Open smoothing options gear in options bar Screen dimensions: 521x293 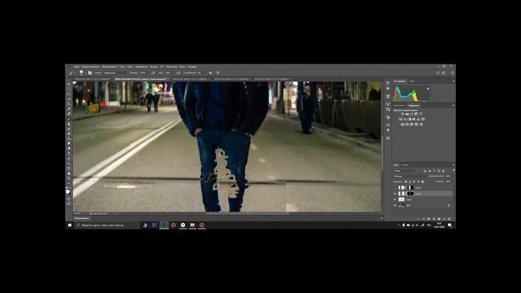(210, 72)
